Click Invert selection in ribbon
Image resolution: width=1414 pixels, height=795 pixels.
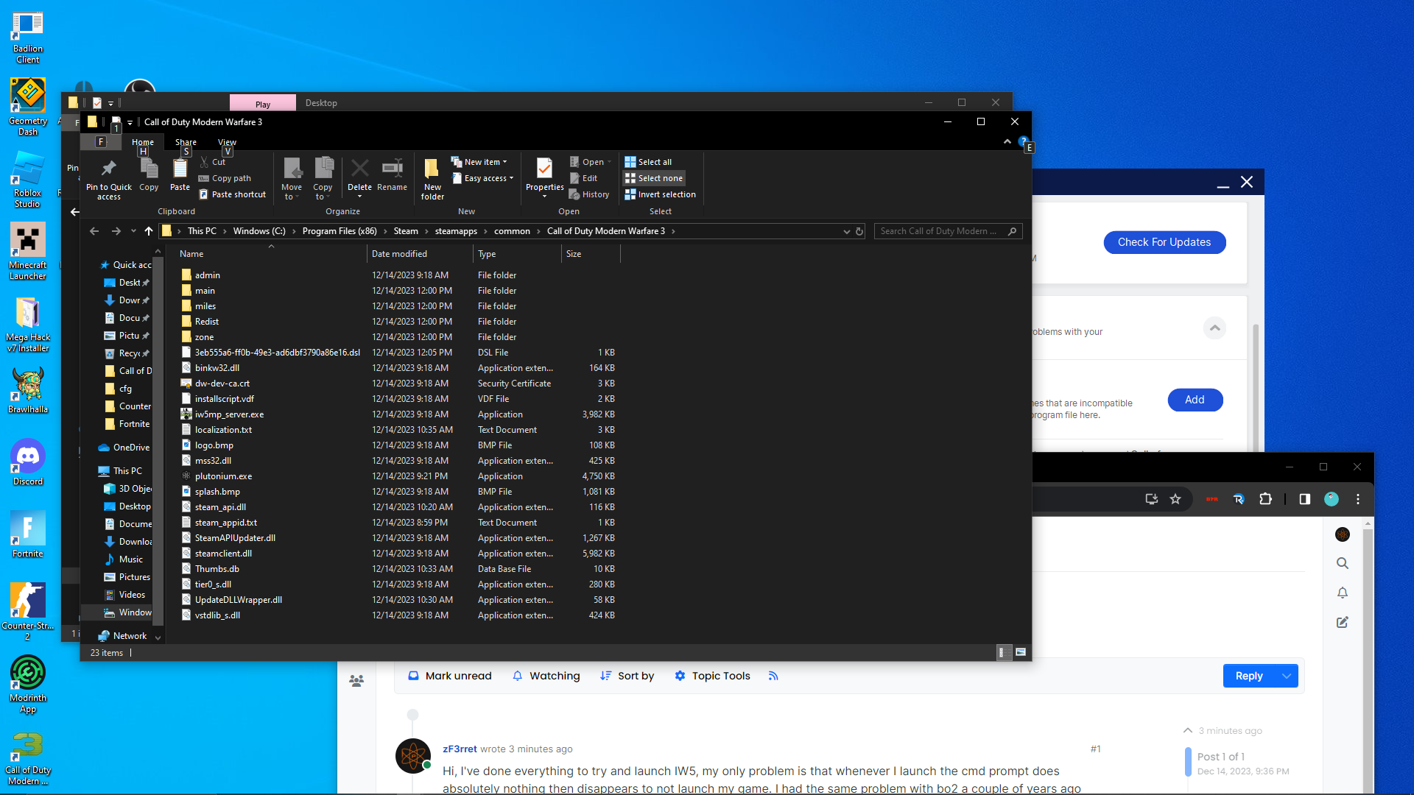click(660, 194)
